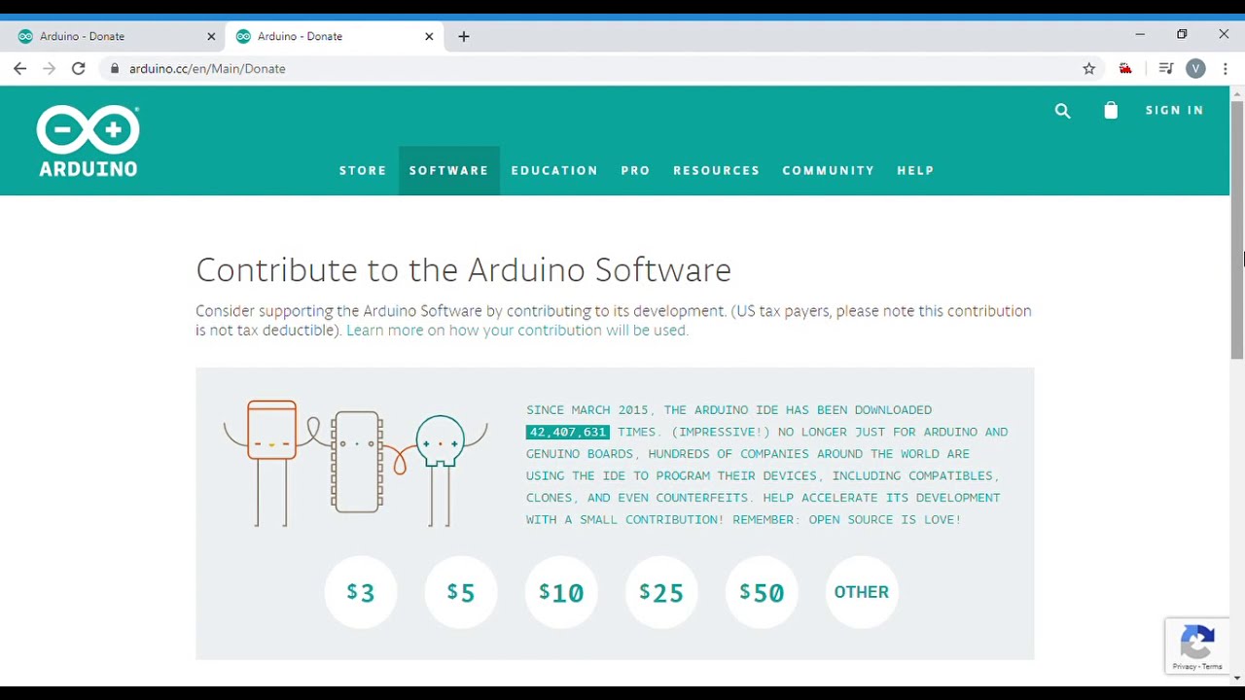Viewport: 1245px width, 700px height.
Task: Open the Chrome profile avatar V
Action: pyautogui.click(x=1195, y=68)
